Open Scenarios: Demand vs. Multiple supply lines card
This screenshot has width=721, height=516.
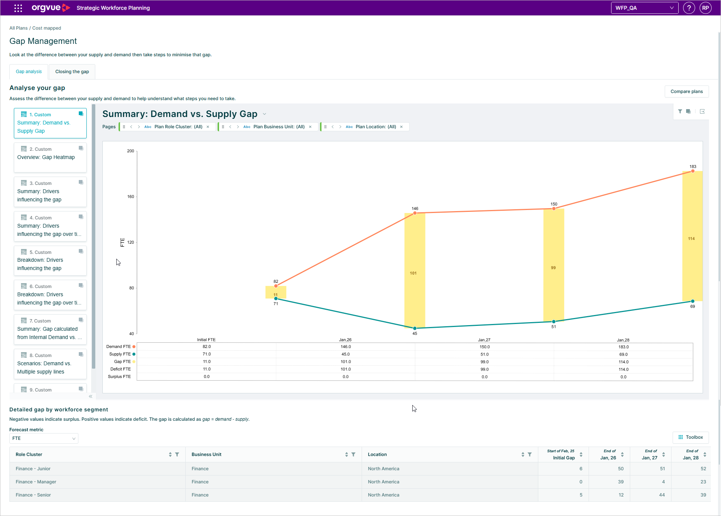(x=50, y=364)
